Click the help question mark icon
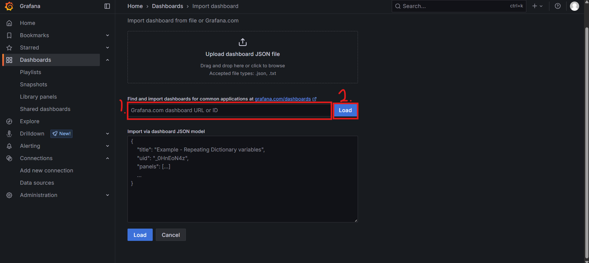Viewport: 589px width, 263px height. (x=558, y=6)
